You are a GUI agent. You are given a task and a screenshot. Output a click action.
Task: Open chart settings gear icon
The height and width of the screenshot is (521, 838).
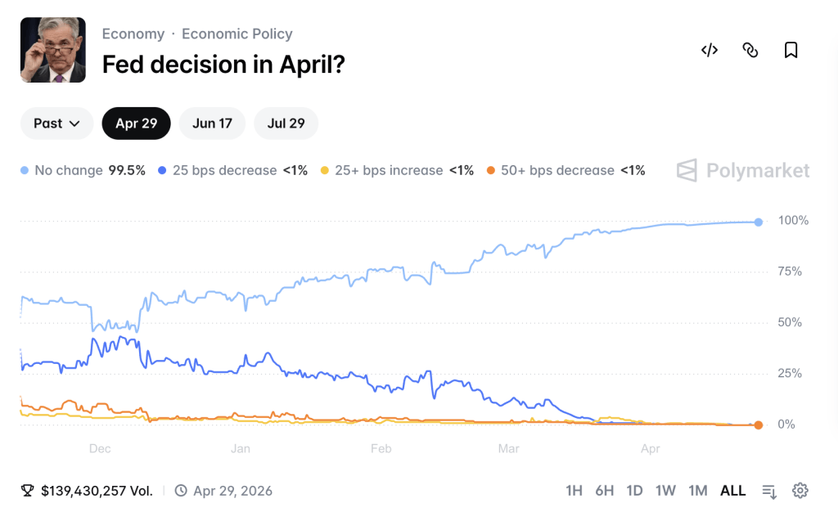pyautogui.click(x=800, y=491)
